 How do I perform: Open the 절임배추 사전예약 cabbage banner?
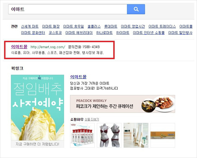[x=37, y=111]
